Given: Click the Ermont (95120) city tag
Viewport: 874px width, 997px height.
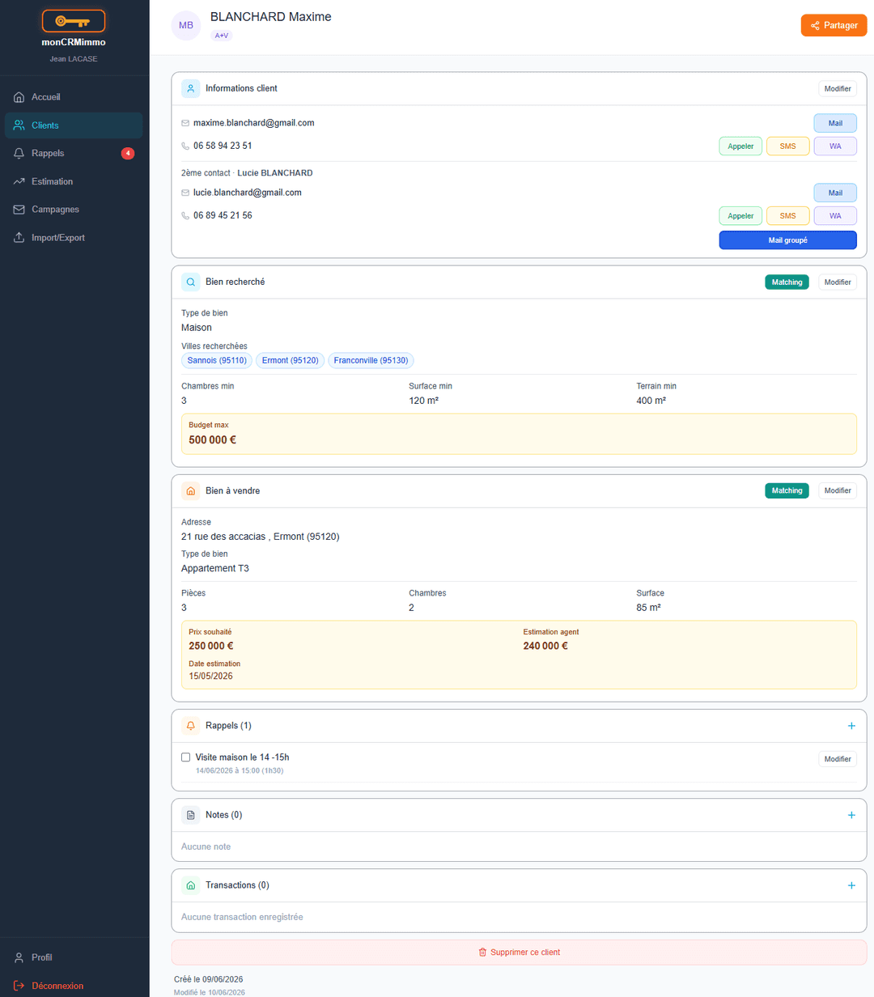Looking at the screenshot, I should coord(291,360).
